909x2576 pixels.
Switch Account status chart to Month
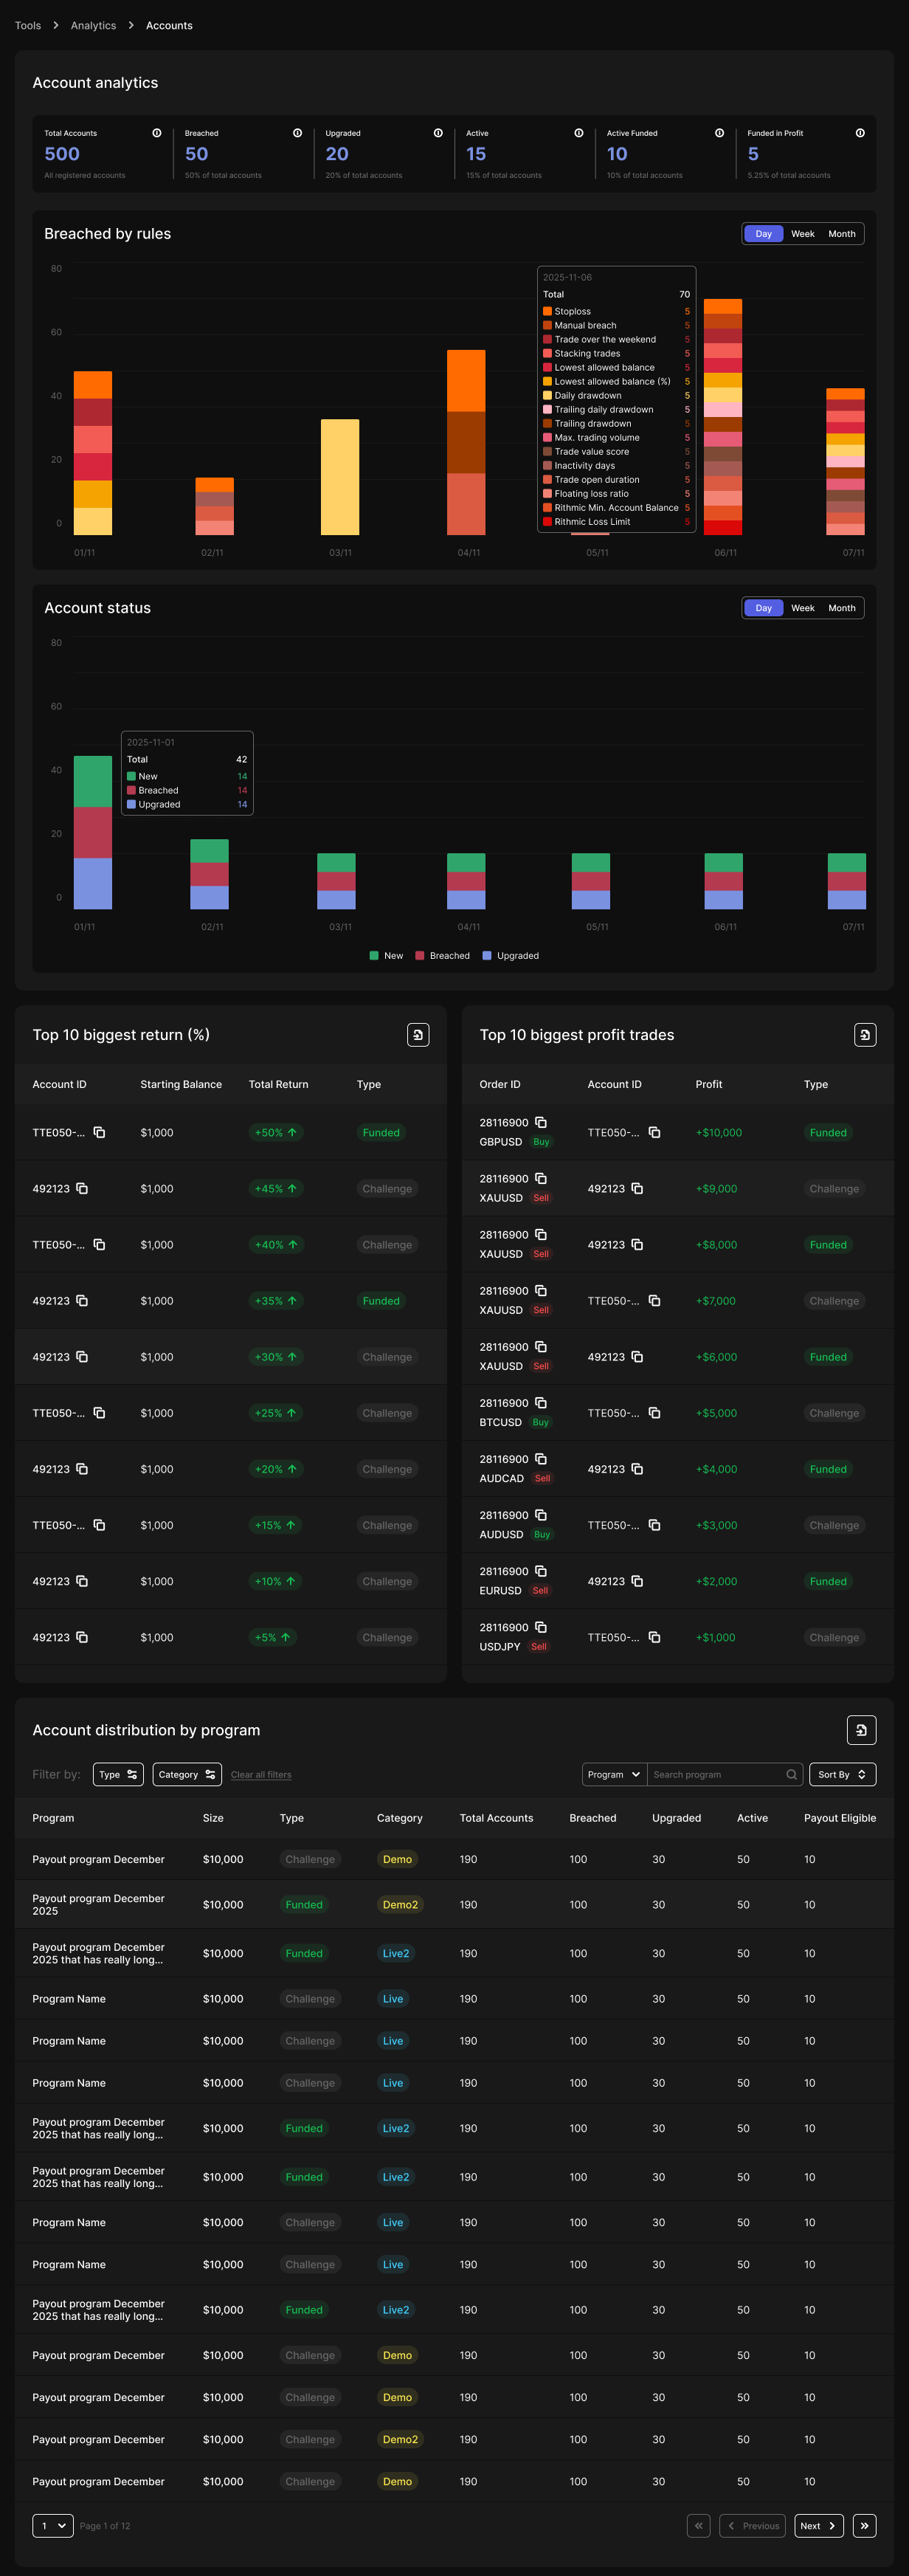tap(841, 608)
